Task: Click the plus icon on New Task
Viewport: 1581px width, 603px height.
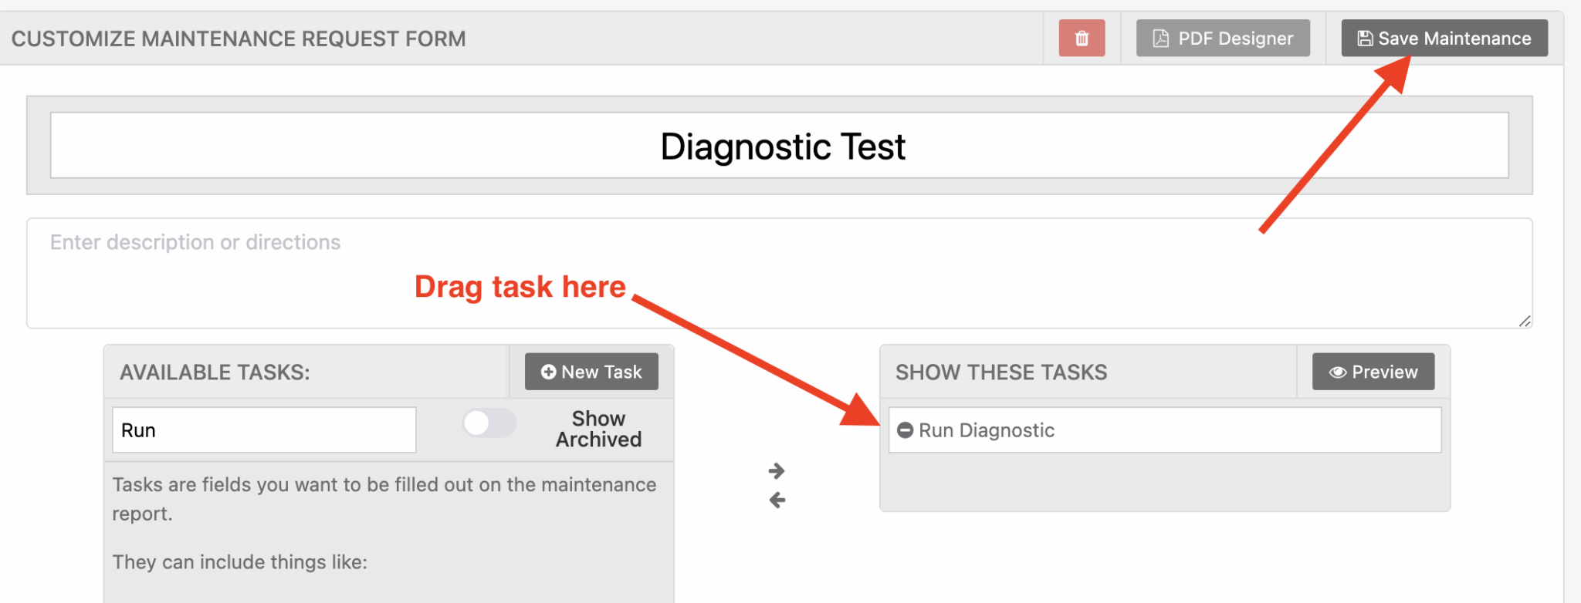Action: [x=548, y=372]
